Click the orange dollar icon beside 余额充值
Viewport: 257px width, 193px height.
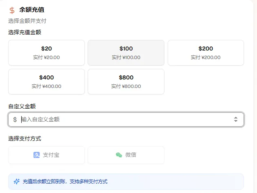click(12, 10)
